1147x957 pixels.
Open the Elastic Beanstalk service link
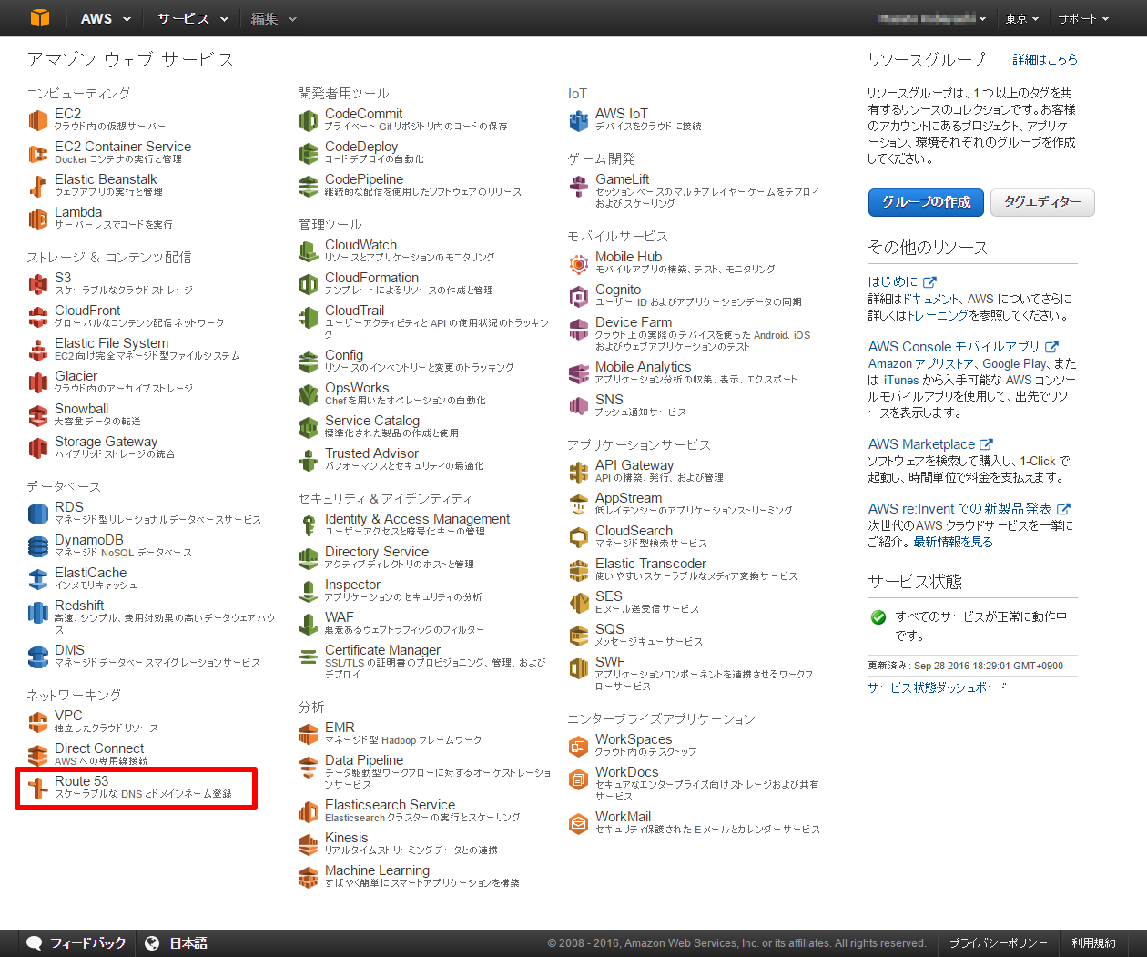coord(106,179)
